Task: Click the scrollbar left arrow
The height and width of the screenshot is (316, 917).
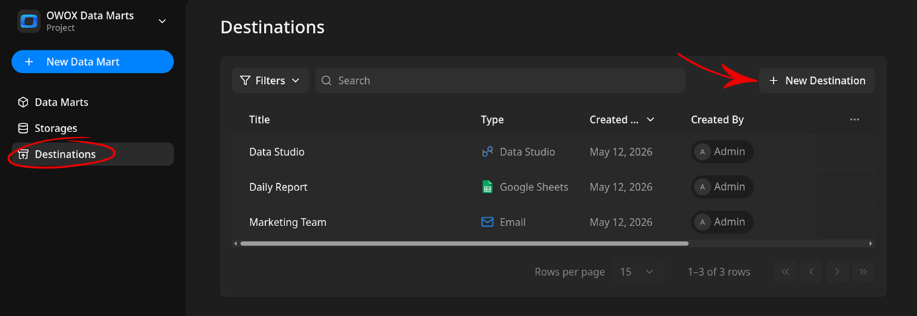Action: tap(235, 244)
